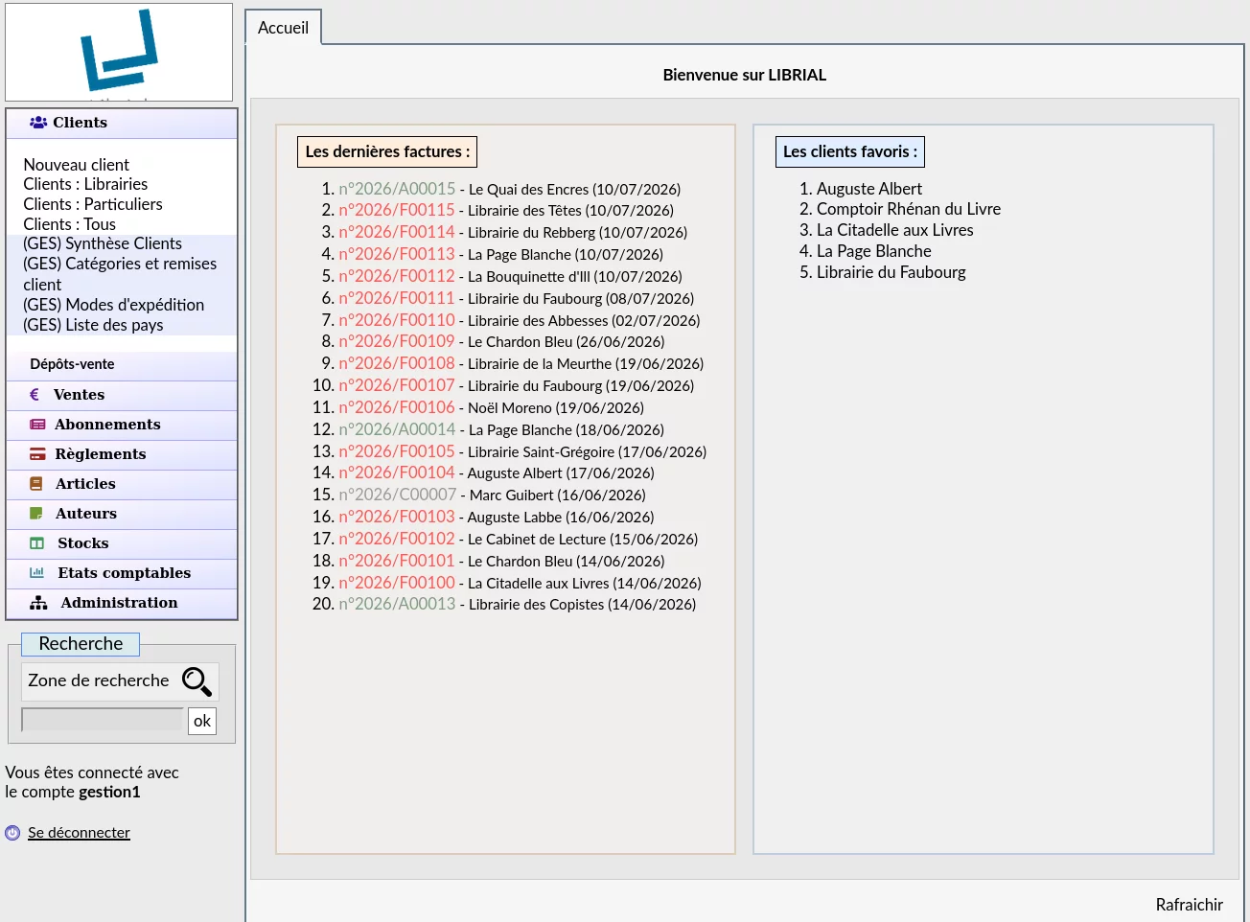
Task: Click the Rafraichir link
Action: [1189, 905]
